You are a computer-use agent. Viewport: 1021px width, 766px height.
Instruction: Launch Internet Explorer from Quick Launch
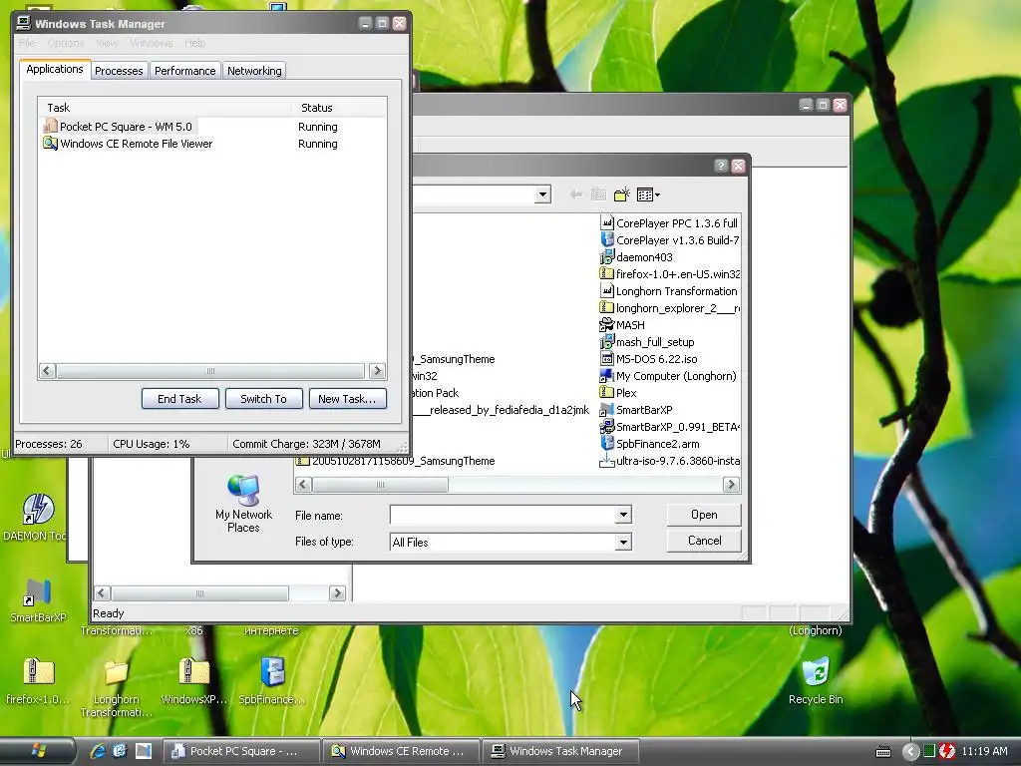(x=98, y=751)
